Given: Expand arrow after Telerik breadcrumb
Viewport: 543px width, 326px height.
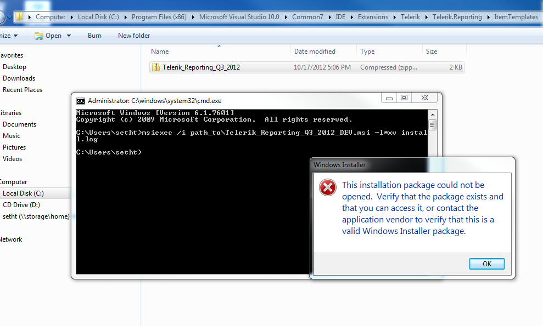Looking at the screenshot, I should (x=426, y=17).
